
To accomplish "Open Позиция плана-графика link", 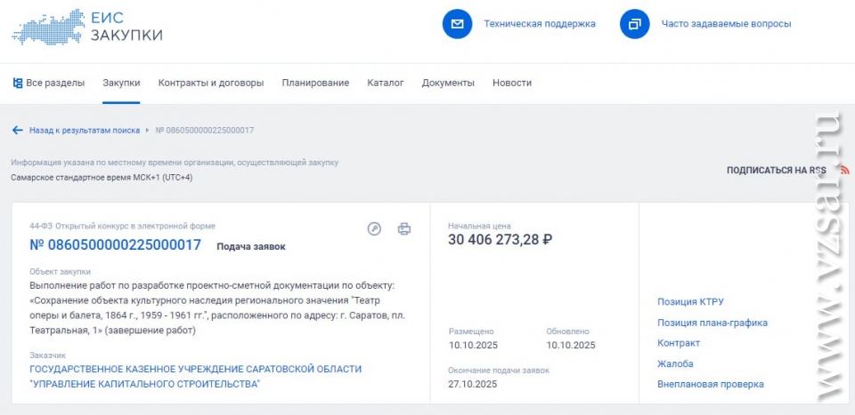I will tap(712, 323).
